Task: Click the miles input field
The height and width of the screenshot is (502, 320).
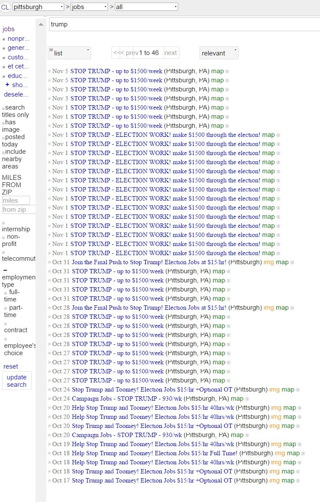Action: (16, 201)
